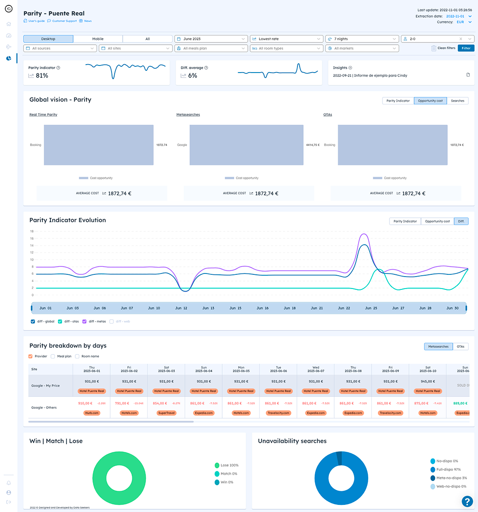Click Metasearches average cost chart icon

251,193
